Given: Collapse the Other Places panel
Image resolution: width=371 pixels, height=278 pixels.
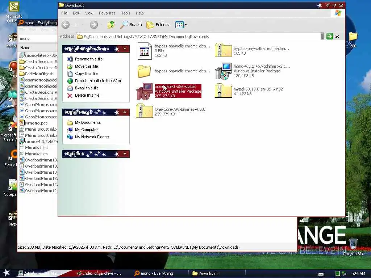Looking at the screenshot, I should coord(125,112).
